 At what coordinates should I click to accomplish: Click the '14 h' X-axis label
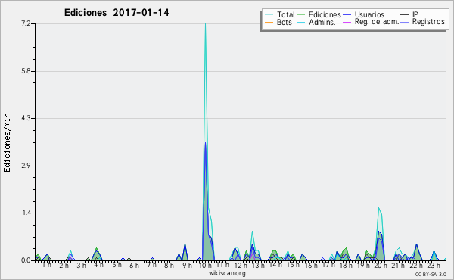[275, 265]
